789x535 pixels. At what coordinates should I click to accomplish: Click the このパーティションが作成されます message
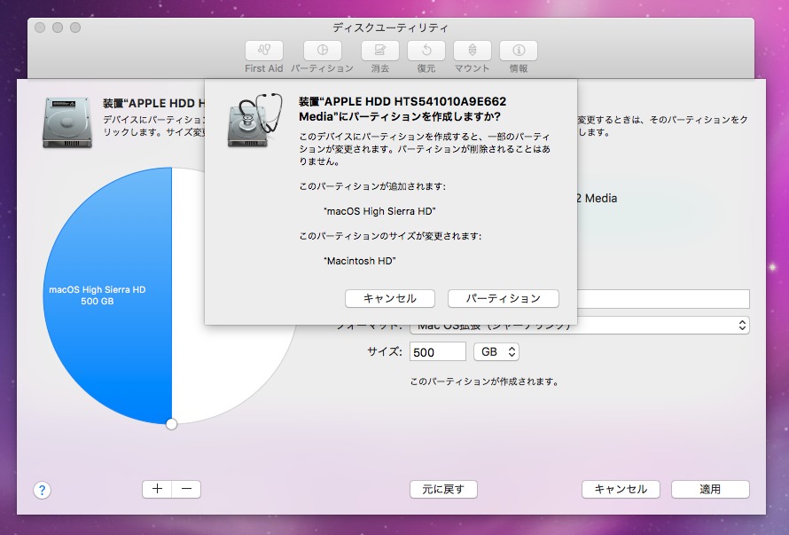coord(485,382)
